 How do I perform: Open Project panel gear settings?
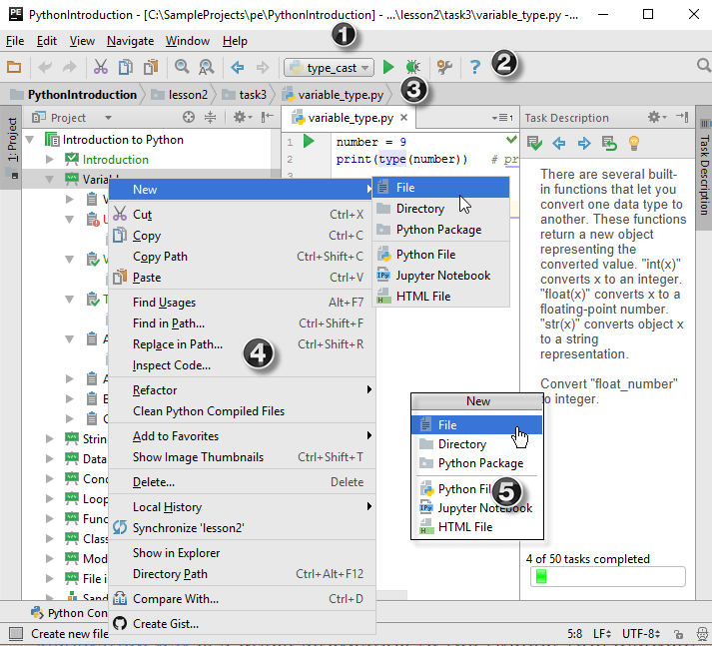(243, 118)
